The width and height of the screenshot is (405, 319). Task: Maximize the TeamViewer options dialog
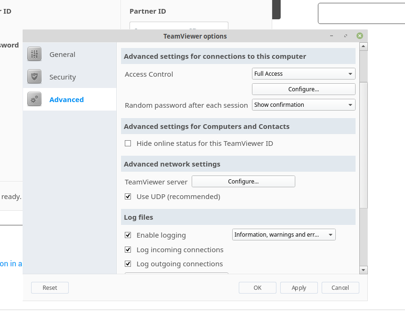click(346, 36)
